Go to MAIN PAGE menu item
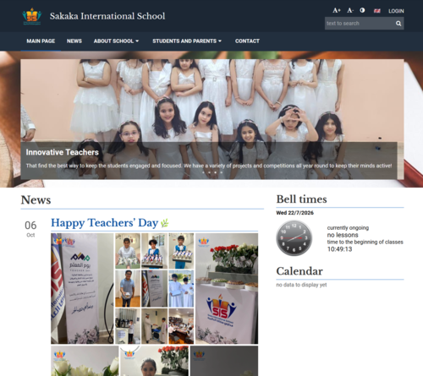423x376 pixels. point(41,41)
